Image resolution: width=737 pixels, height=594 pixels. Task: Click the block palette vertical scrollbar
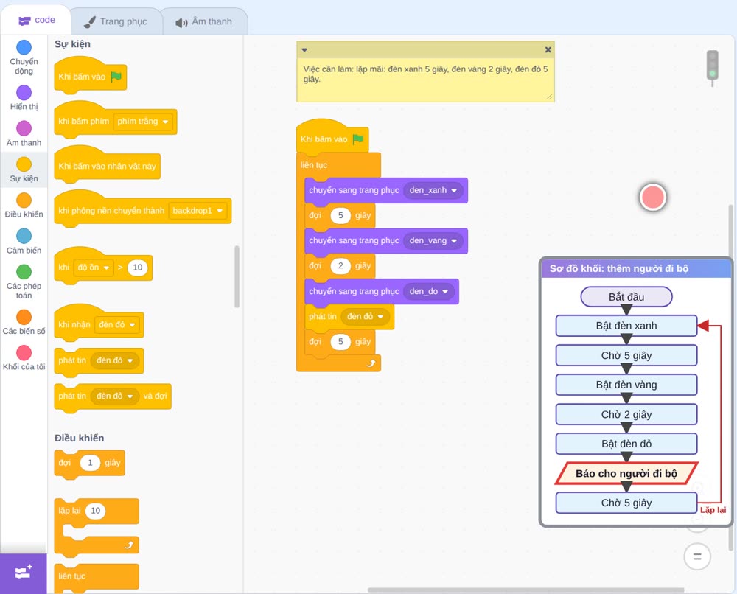[237, 276]
